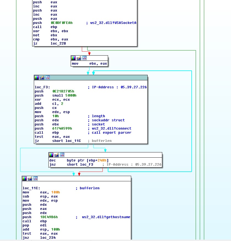Image resolution: width=231 pixels, height=241 pixels.
Task: Click 'cmp ebx, eax' instruction
Action: 51,39
